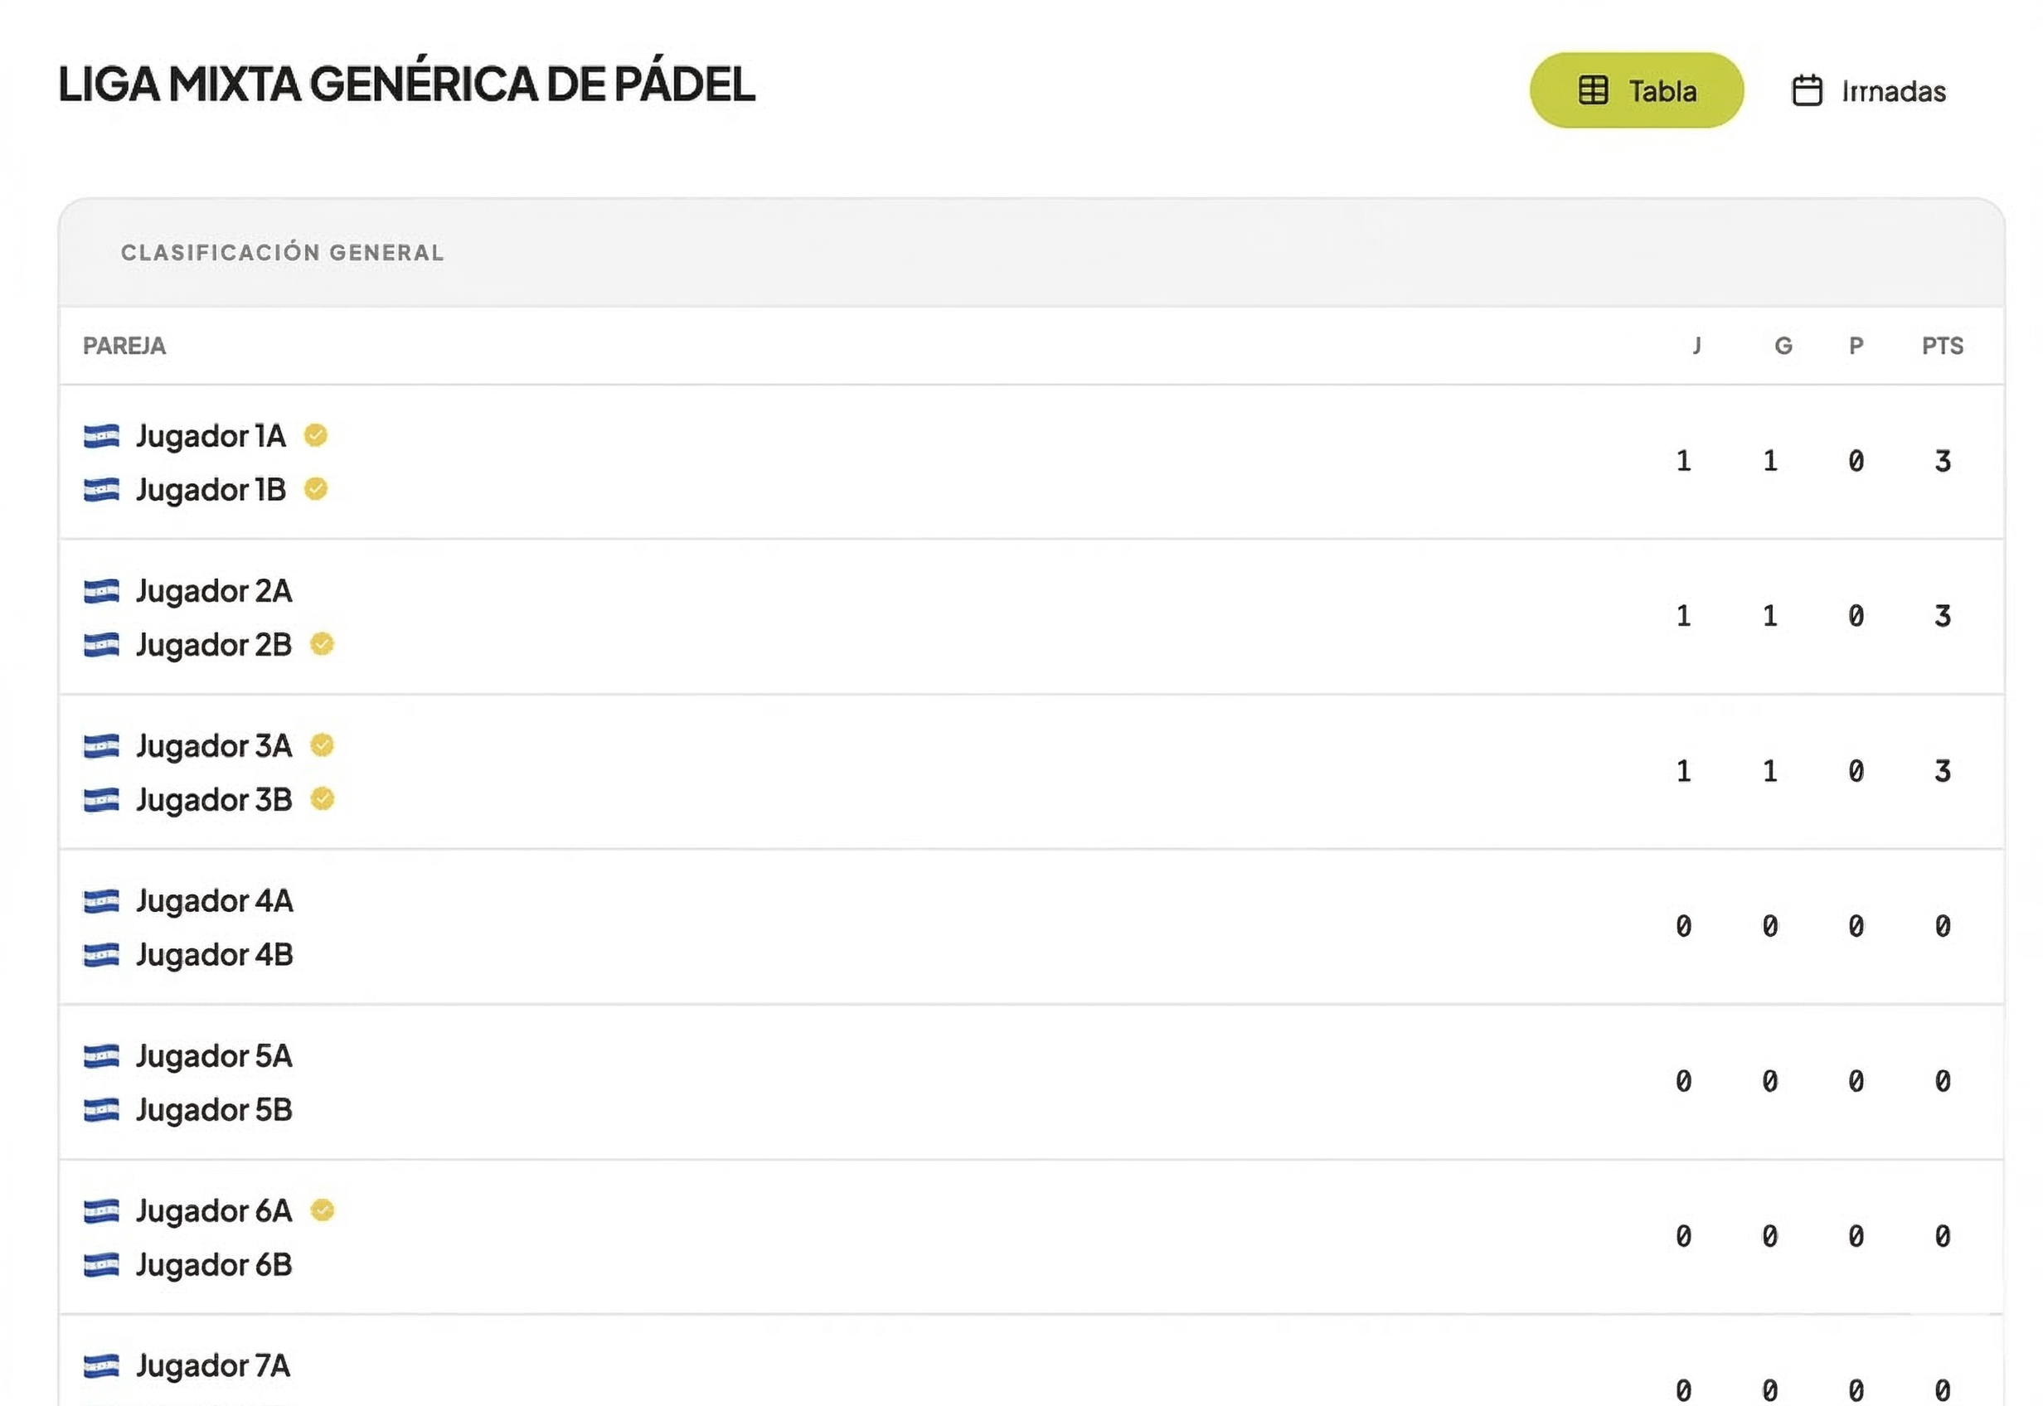Select Jugador 5A name

[214, 1056]
